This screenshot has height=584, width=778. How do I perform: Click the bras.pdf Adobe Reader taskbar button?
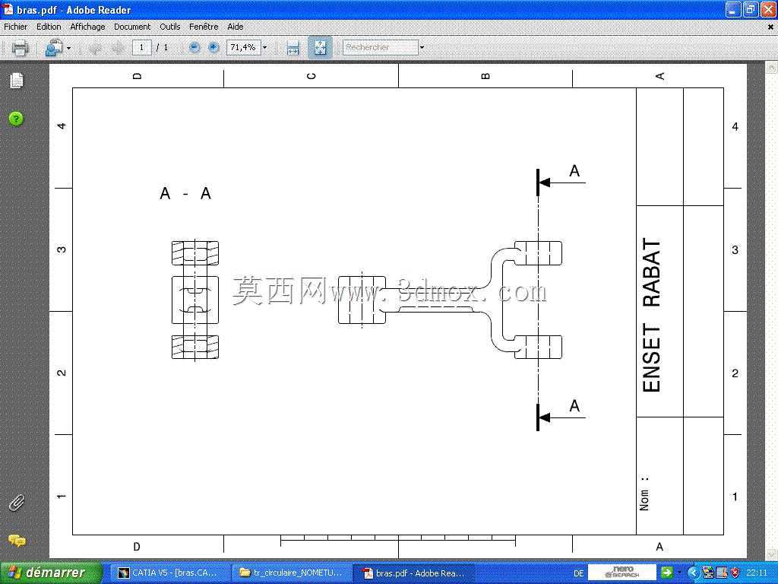click(x=414, y=573)
